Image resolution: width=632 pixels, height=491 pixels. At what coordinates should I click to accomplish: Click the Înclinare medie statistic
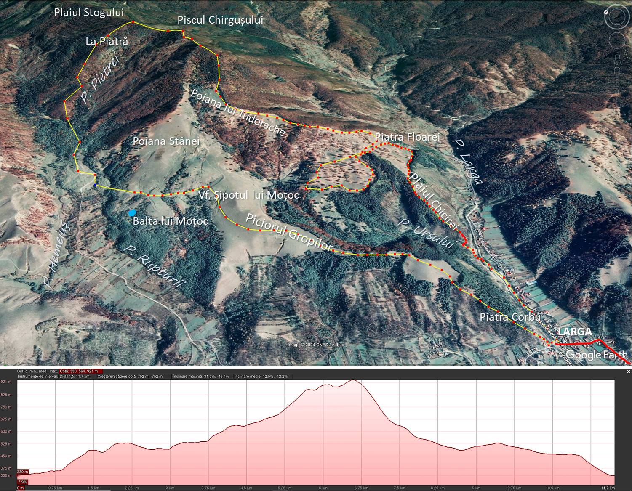[261, 377]
